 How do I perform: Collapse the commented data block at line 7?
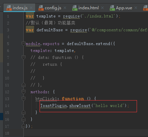click(x=23, y=57)
